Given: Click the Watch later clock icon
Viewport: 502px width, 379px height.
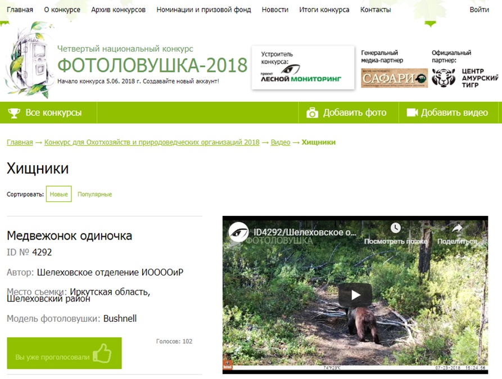Looking at the screenshot, I should click(x=395, y=228).
